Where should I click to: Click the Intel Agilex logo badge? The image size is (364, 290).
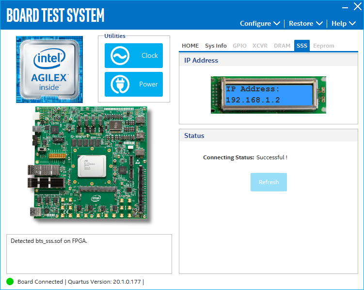49,69
